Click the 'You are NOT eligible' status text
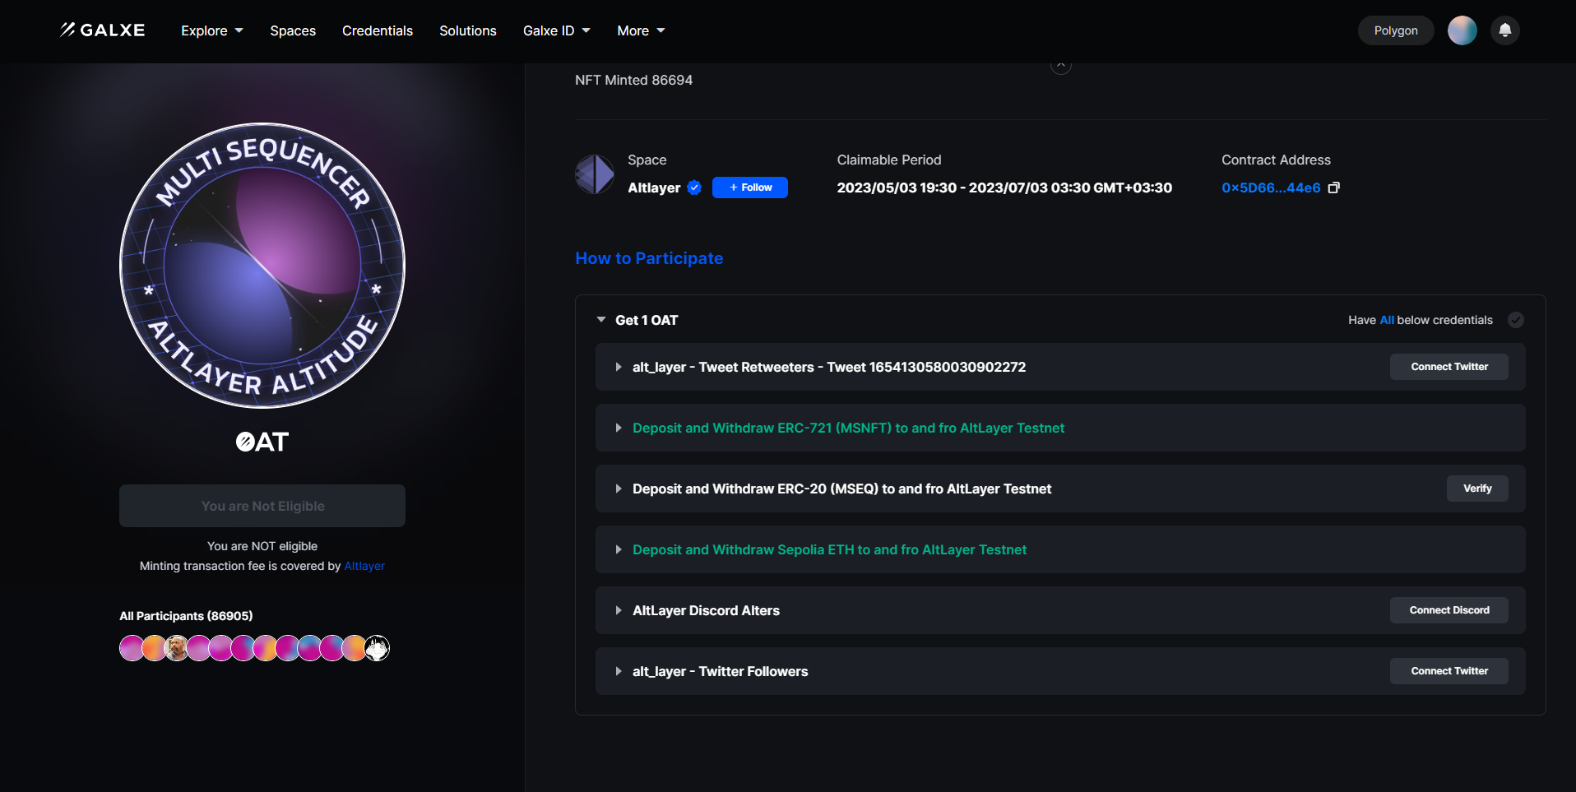This screenshot has width=1576, height=792. (262, 546)
